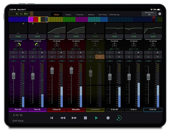Select the E Bass DI track name

(x=57, y=109)
